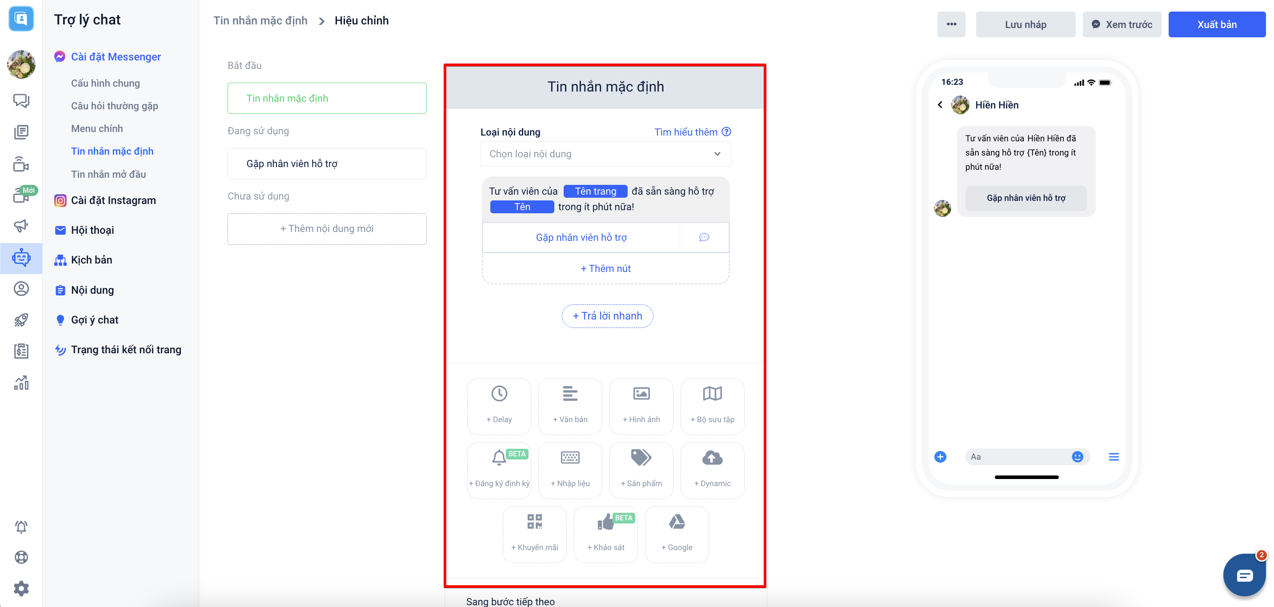
Task: Add a Bộ sưu tập gallery block
Action: pyautogui.click(x=712, y=405)
